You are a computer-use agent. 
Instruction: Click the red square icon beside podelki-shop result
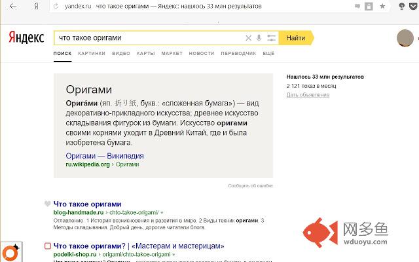click(x=48, y=246)
